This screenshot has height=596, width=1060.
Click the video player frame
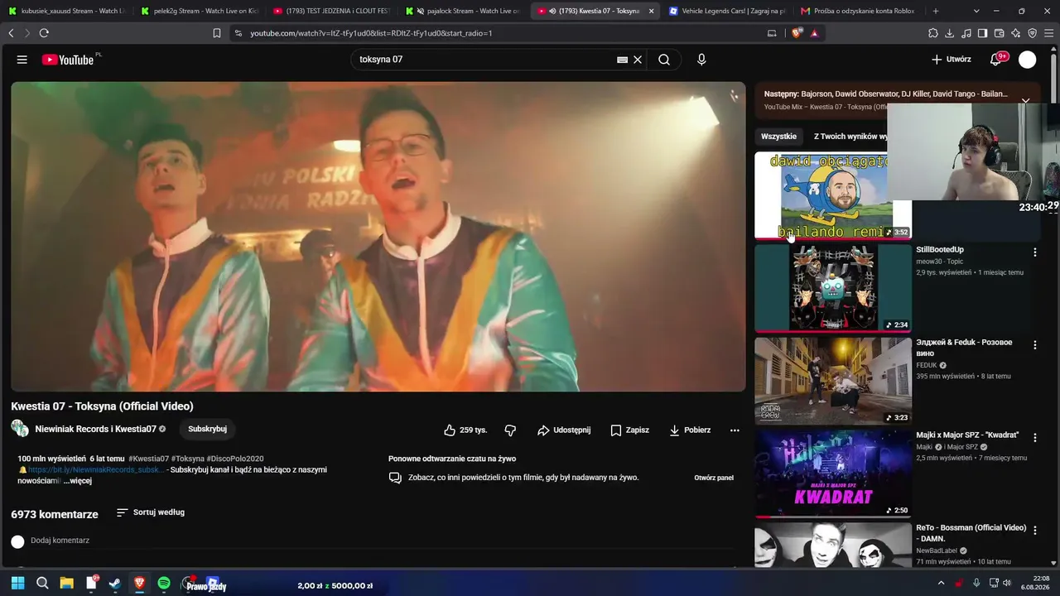tap(378, 236)
